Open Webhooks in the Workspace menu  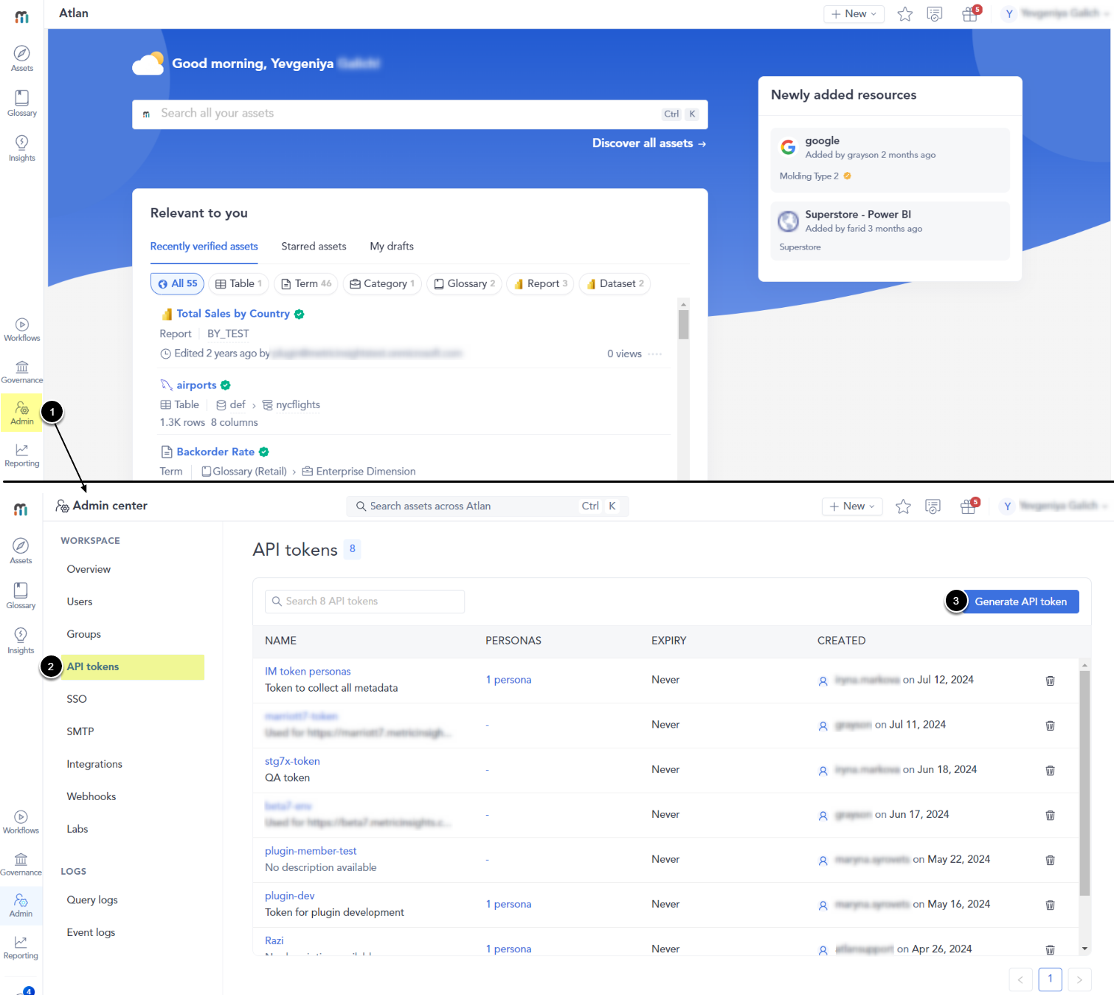click(x=91, y=796)
